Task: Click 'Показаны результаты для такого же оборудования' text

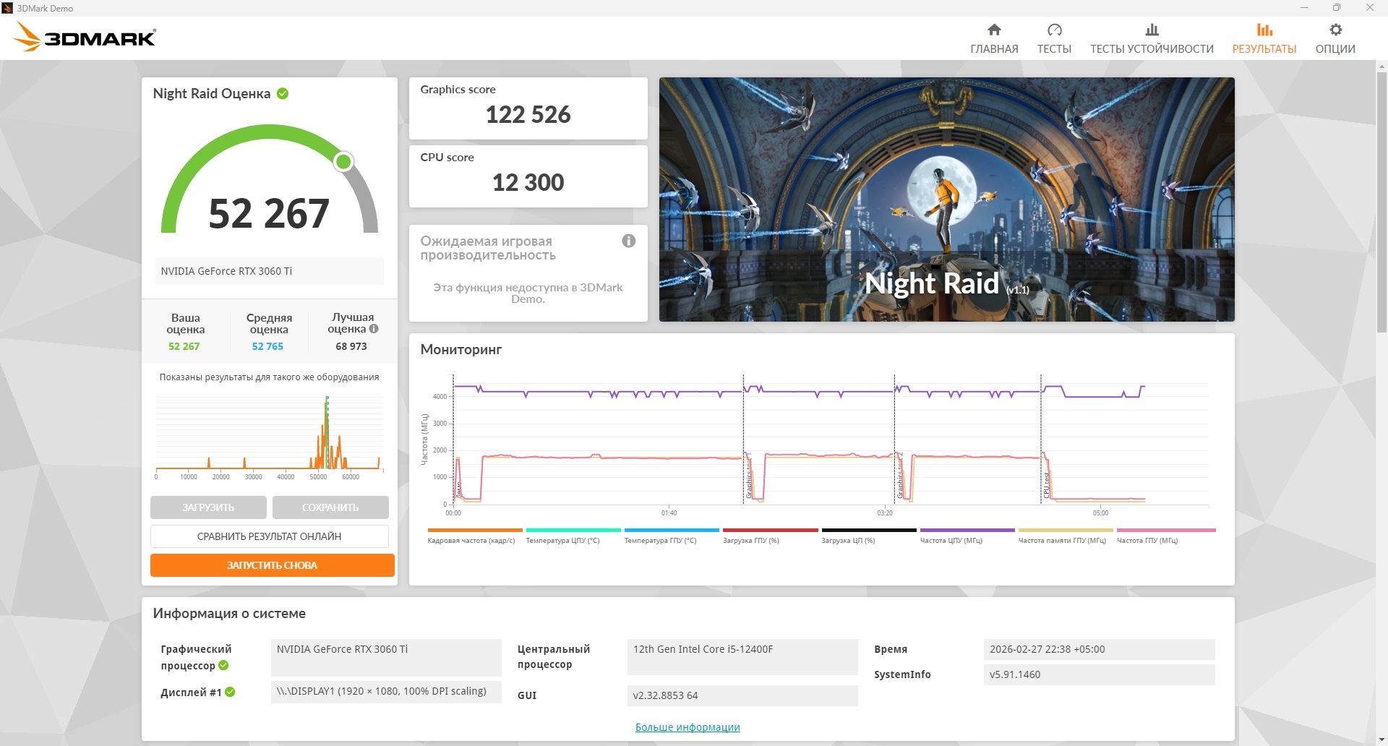Action: coord(269,377)
